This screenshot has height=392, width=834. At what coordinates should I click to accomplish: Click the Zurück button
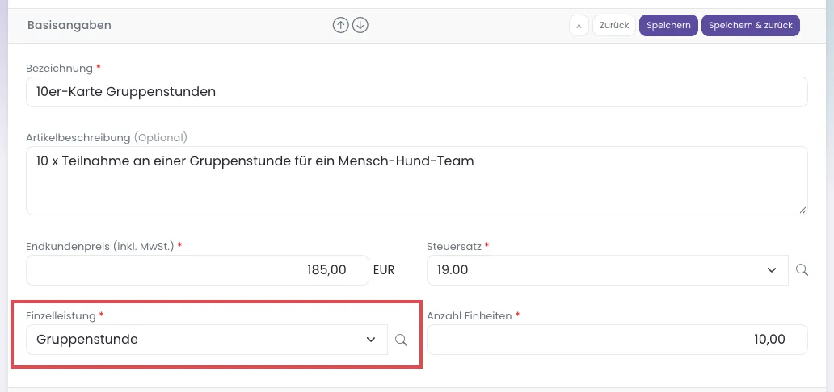(614, 26)
